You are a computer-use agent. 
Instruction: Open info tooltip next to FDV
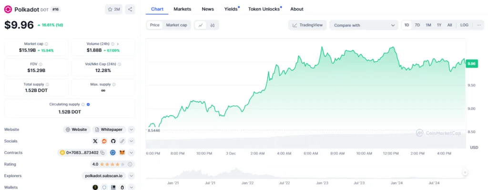point(41,64)
